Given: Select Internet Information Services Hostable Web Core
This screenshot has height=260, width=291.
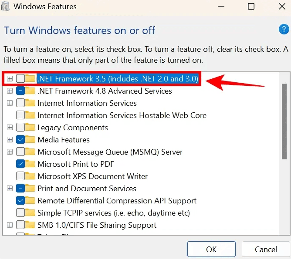Looking at the screenshot, I should pos(122,115).
